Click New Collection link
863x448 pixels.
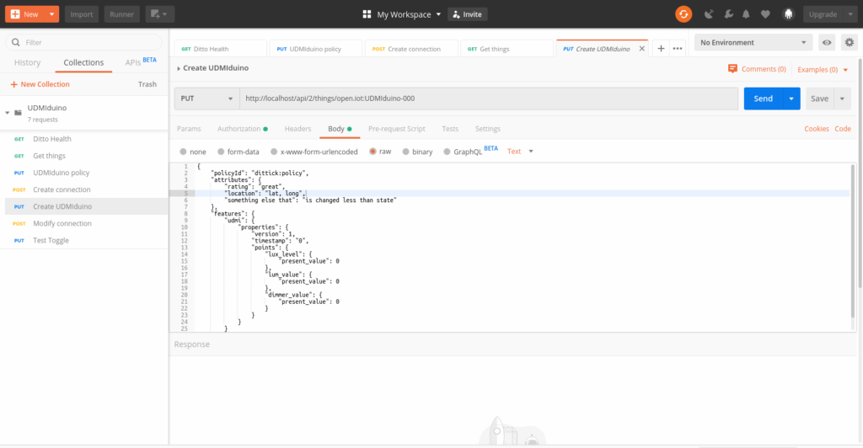[x=40, y=84]
